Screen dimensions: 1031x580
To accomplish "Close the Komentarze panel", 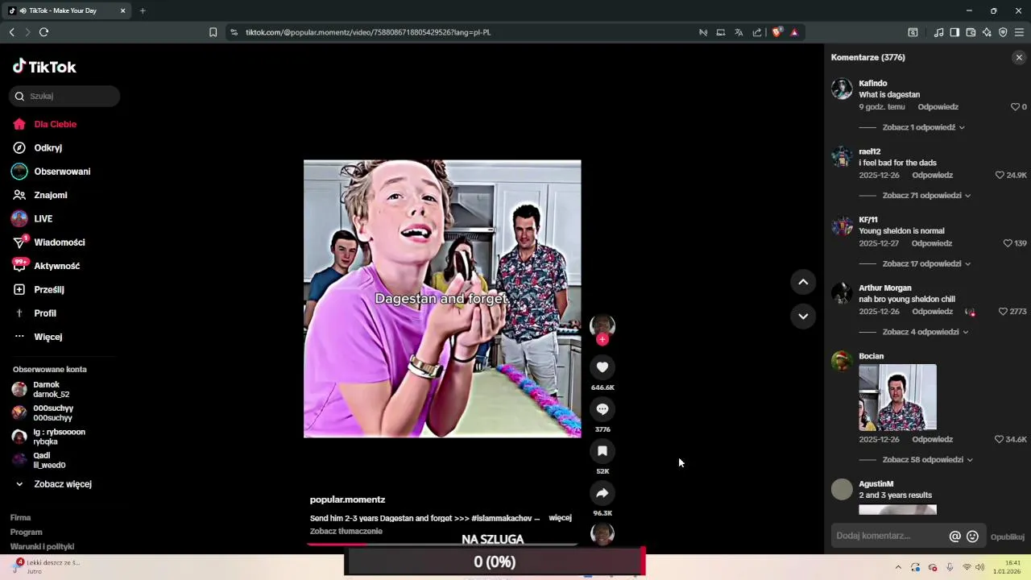I will [1019, 57].
